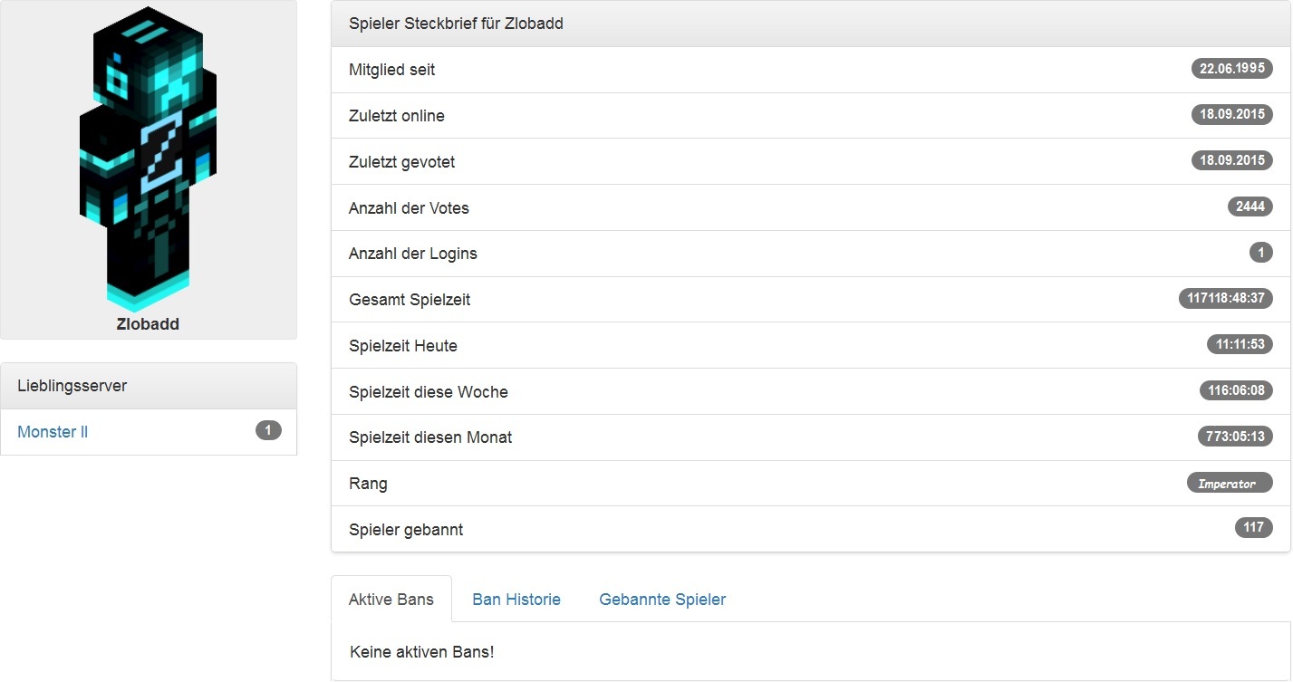Select the Aktive Bans tab
This screenshot has width=1293, height=682.
[391, 600]
